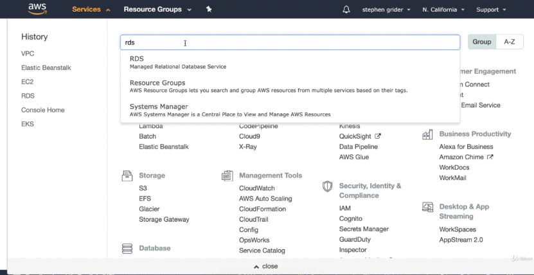Screen dimensions: 534x275
Task: Open CodePipeline service
Action: pos(258,126)
